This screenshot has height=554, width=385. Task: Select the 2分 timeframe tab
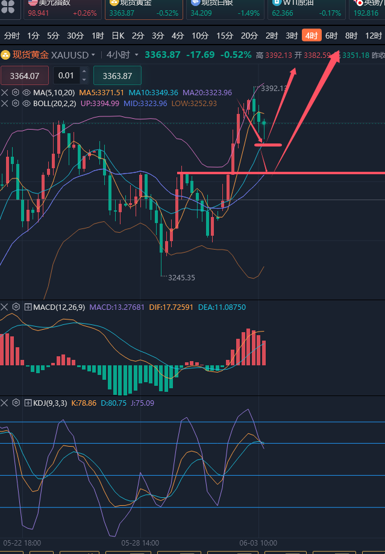(138, 36)
